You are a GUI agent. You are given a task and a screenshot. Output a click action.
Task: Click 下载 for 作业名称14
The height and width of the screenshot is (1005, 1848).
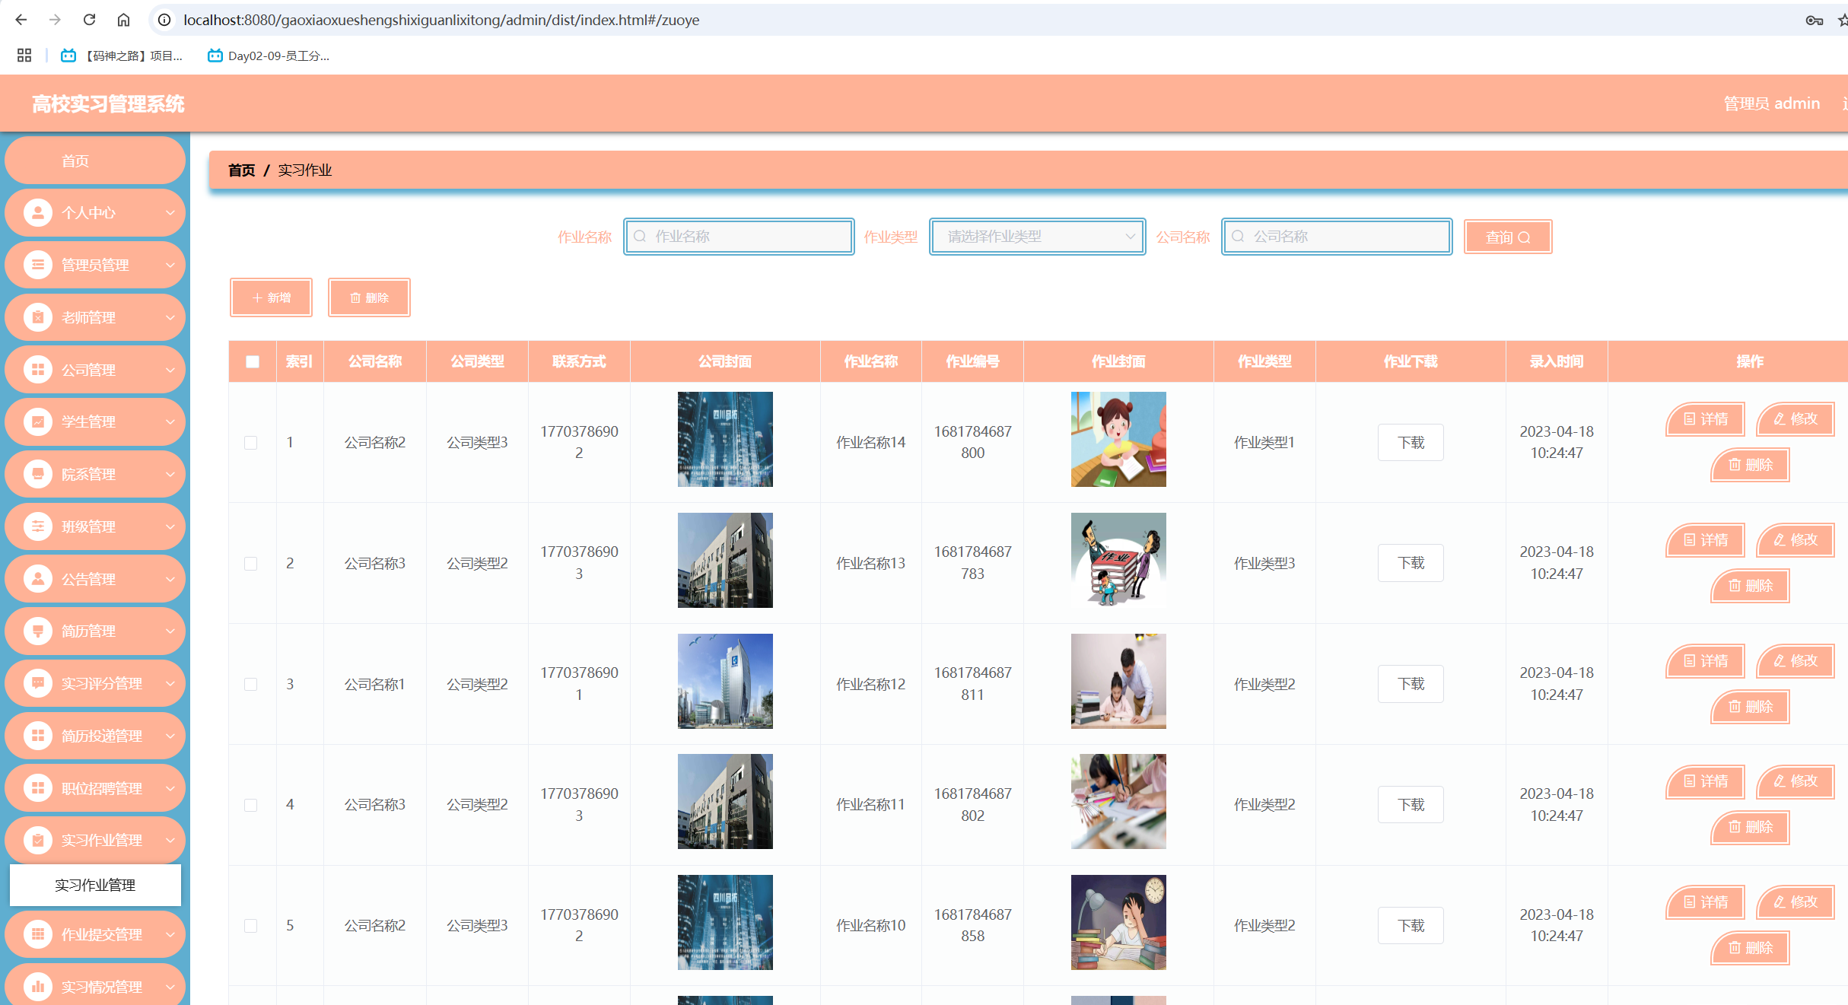tap(1411, 443)
